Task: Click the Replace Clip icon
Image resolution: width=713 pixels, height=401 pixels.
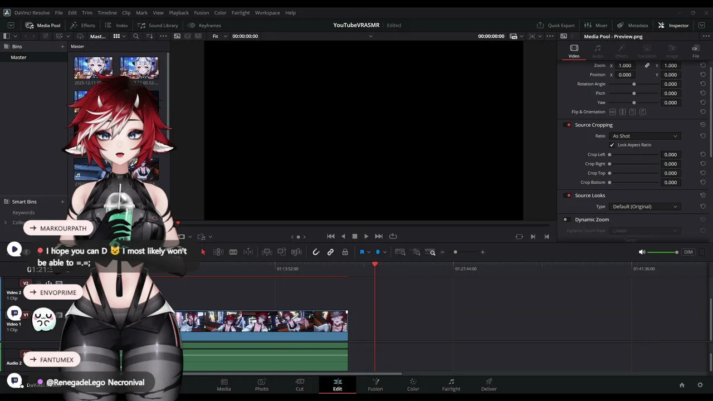Action: pyautogui.click(x=297, y=252)
